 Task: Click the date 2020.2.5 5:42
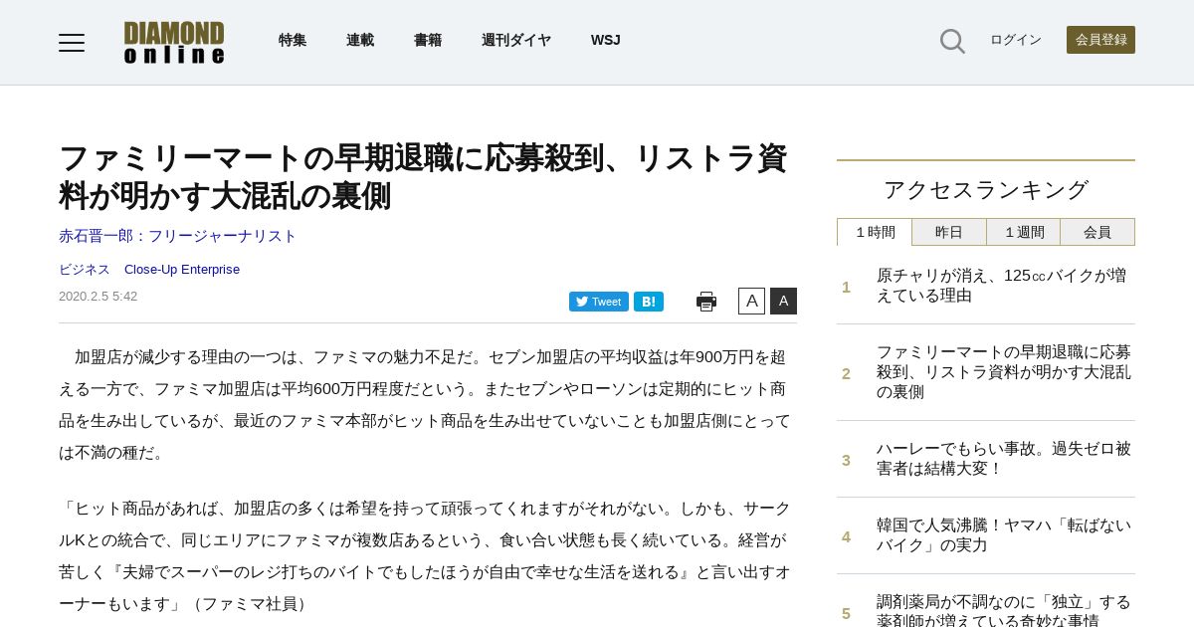(x=99, y=297)
